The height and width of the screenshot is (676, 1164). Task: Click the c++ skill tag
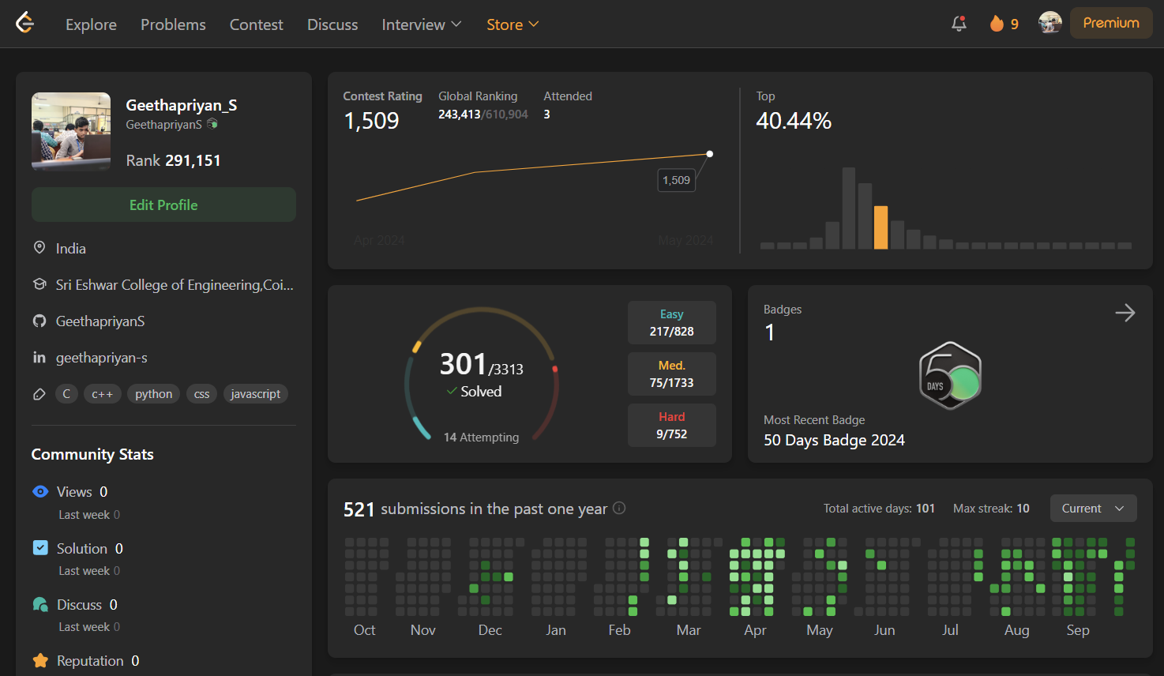(x=103, y=393)
